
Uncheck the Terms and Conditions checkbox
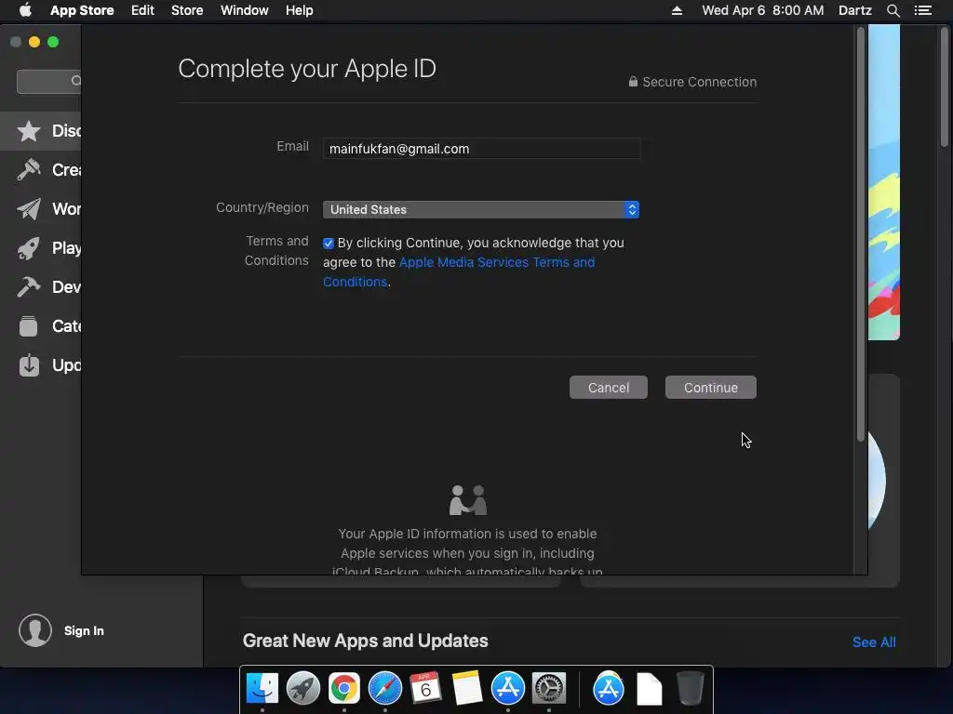click(329, 244)
